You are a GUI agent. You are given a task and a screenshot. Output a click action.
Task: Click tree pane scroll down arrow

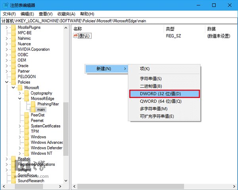[66, 181]
